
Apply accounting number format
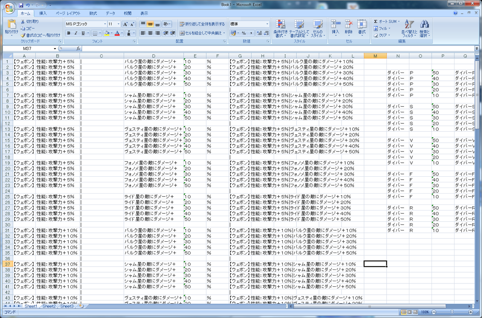tap(233, 33)
